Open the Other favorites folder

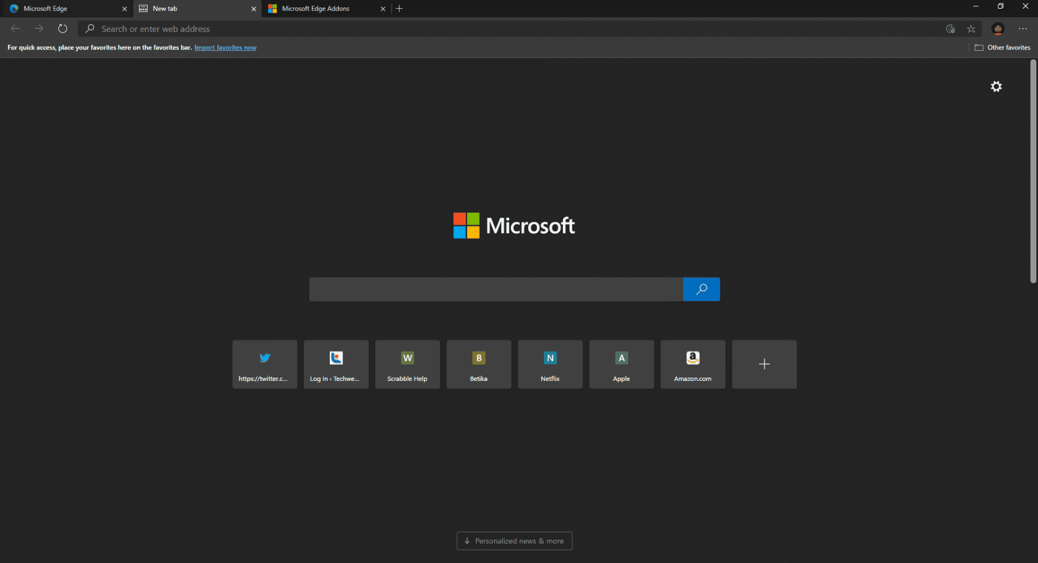point(1002,48)
